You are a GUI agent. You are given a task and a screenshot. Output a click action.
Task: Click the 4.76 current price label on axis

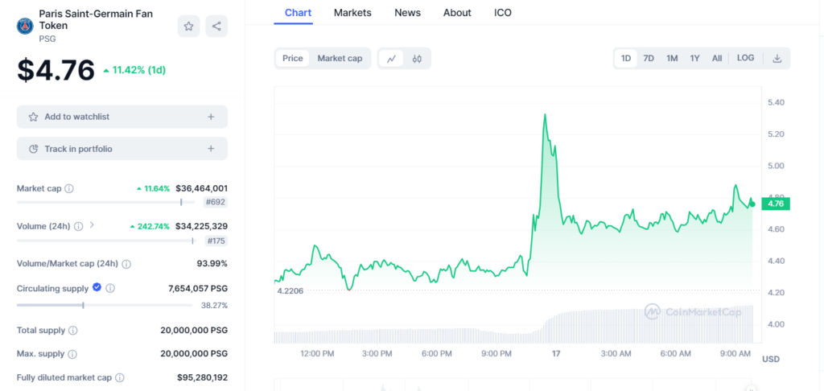[775, 204]
